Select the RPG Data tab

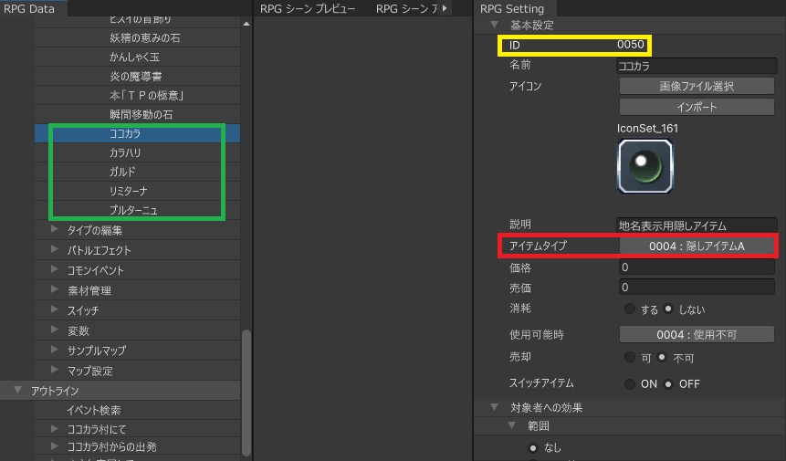tap(30, 8)
